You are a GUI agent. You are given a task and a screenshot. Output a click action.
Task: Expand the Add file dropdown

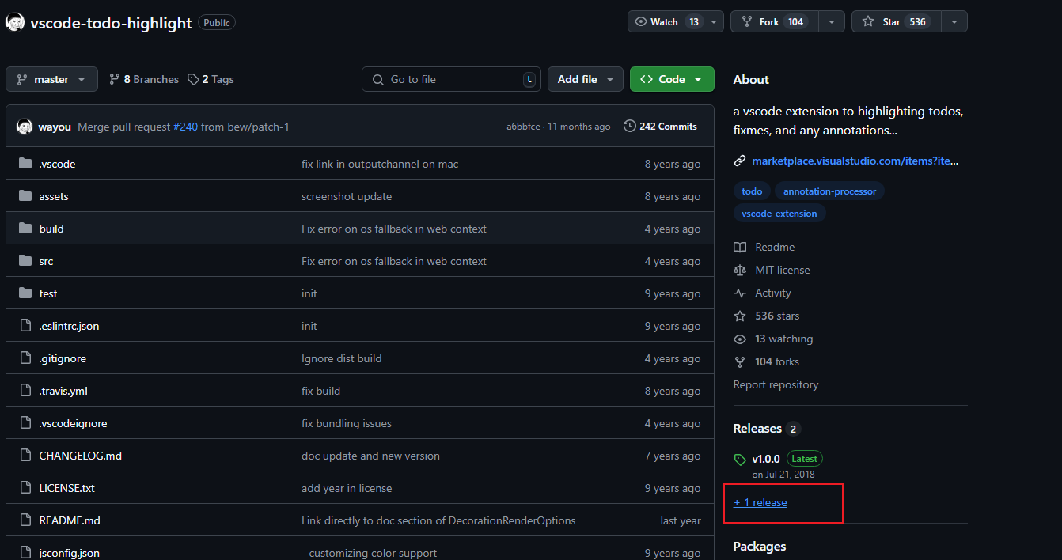pyautogui.click(x=586, y=79)
